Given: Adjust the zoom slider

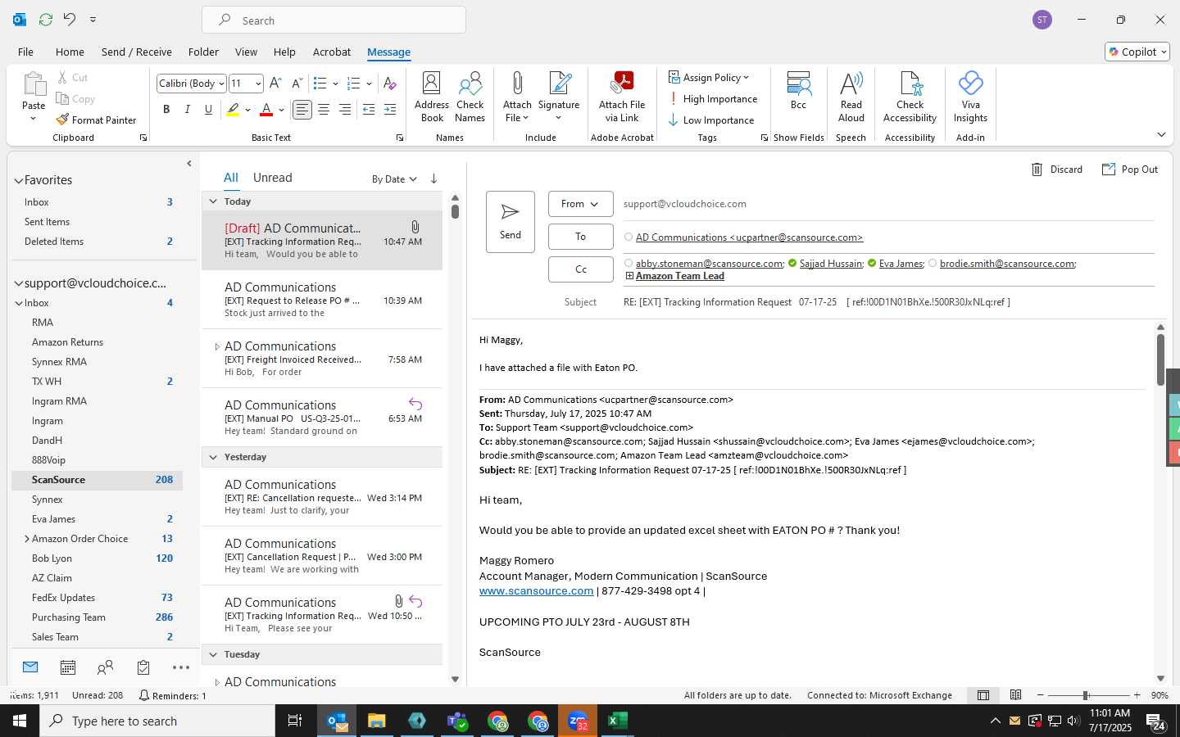Looking at the screenshot, I should click(x=1085, y=695).
